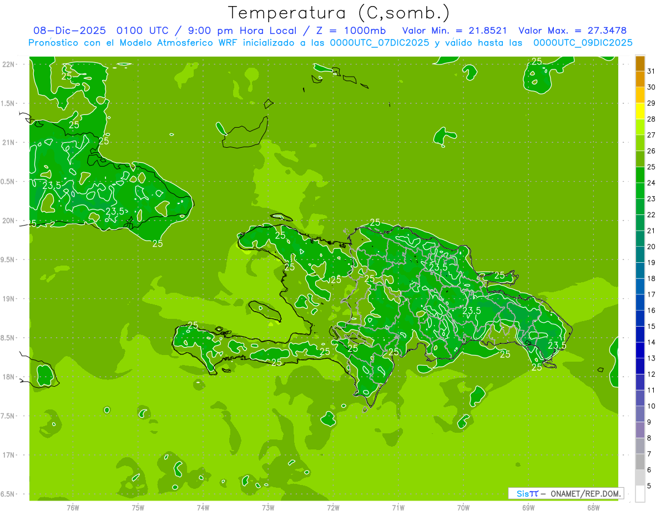This screenshot has width=666, height=515.
Task: Click the color bar value 11
Action: click(x=652, y=390)
